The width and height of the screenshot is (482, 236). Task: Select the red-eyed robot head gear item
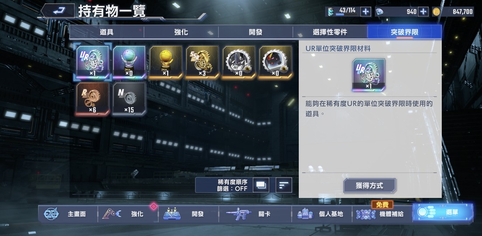(x=275, y=62)
